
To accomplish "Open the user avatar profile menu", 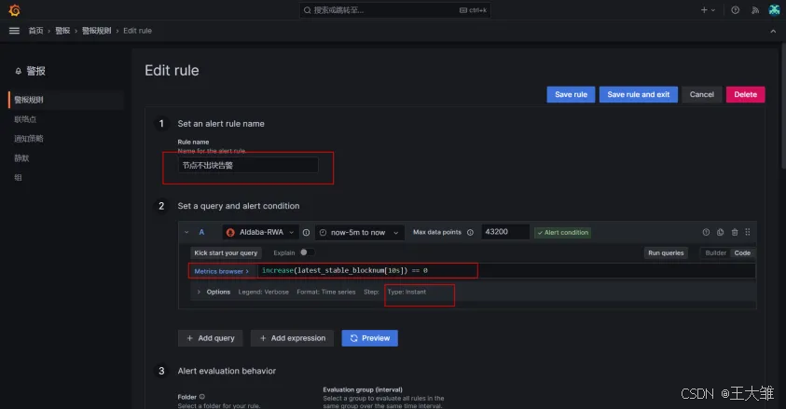I will 774,10.
